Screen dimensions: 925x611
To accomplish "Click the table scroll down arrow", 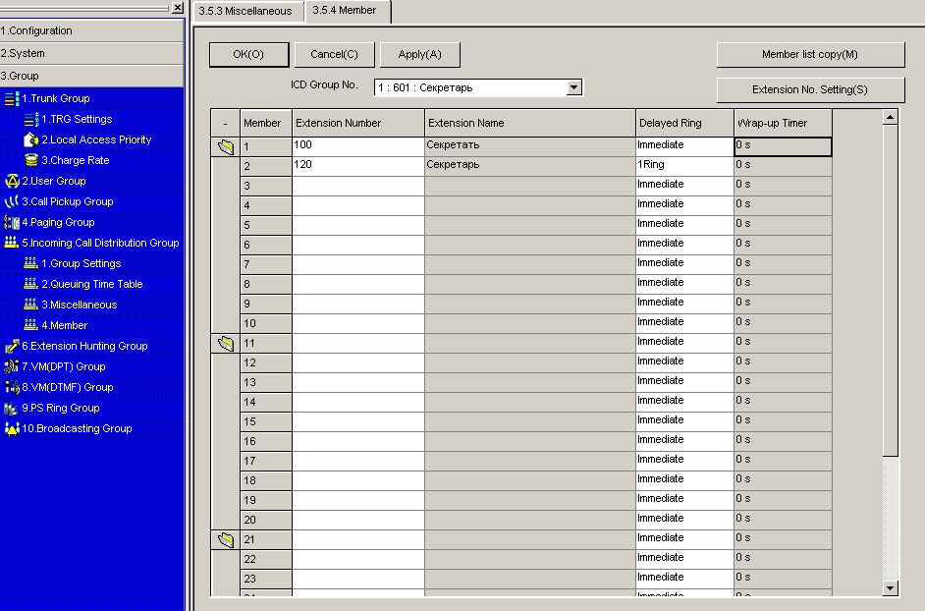I will (891, 588).
